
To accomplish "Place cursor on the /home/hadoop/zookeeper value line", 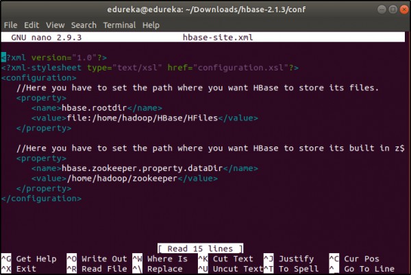I will [x=123, y=178].
